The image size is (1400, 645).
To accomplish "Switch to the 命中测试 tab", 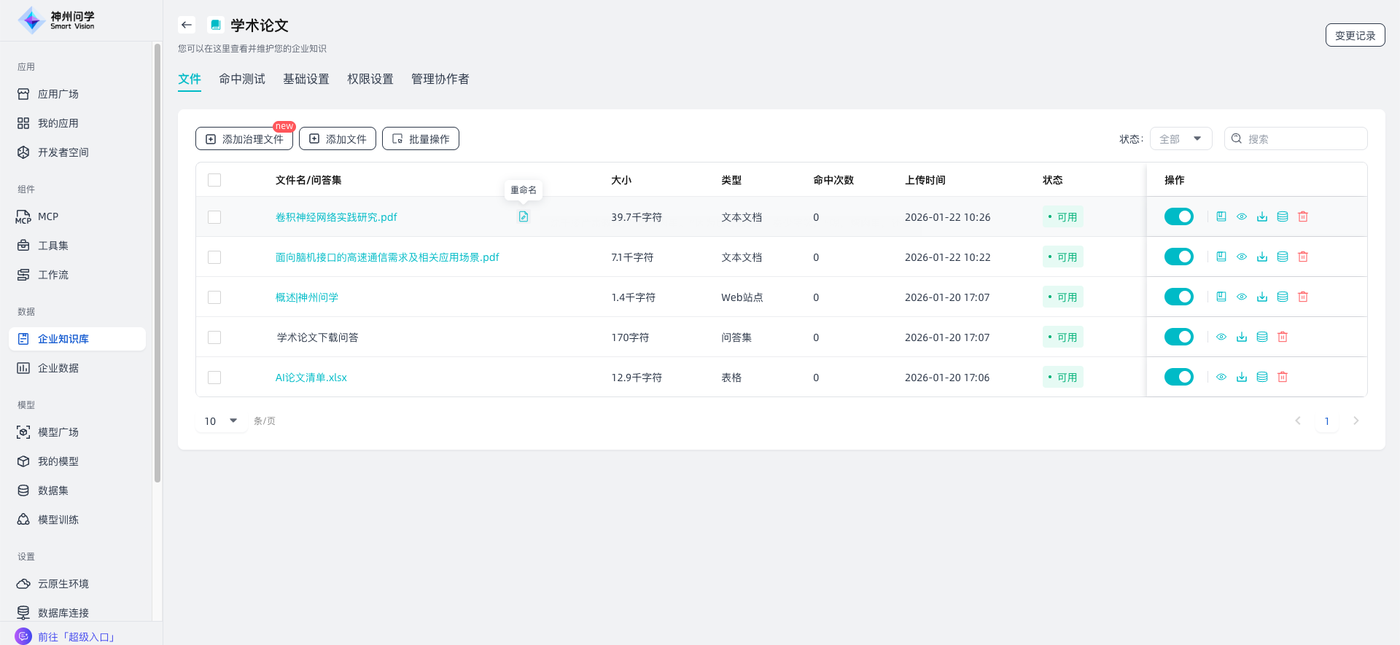I will point(242,79).
